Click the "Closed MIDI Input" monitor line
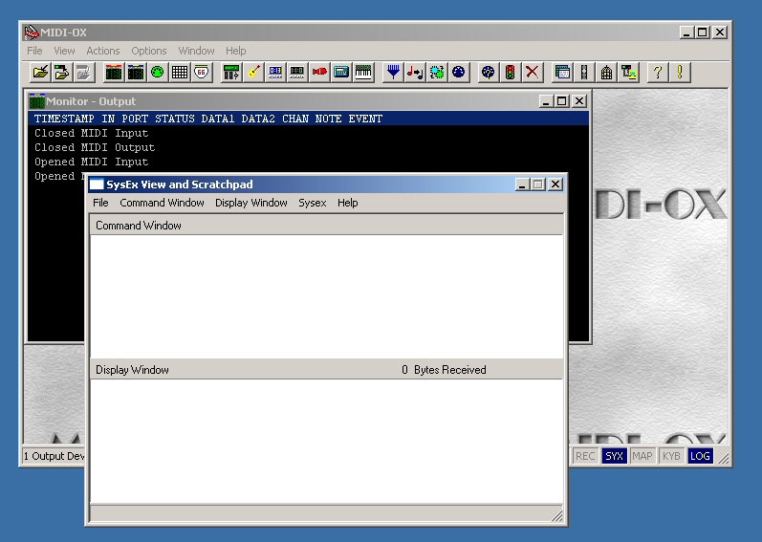This screenshot has height=542, width=762. point(92,133)
